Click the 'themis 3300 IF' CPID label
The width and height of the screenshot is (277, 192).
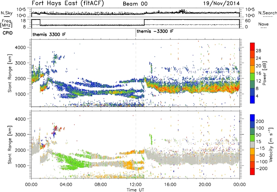(49, 34)
